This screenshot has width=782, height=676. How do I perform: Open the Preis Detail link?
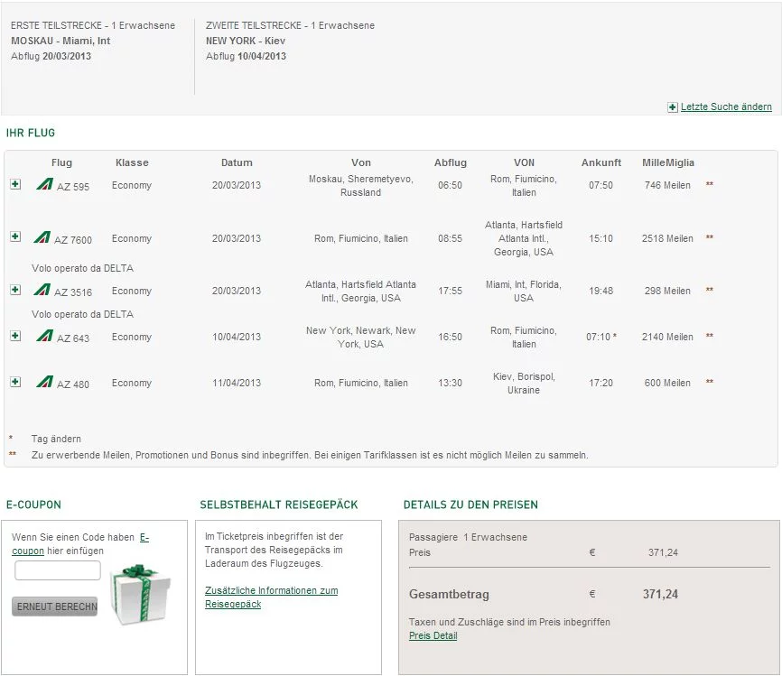point(433,635)
